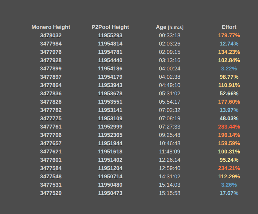Viewport: 258px width, 214px height.
Task: Click the age value 07:02:32
Action: coord(170,110)
